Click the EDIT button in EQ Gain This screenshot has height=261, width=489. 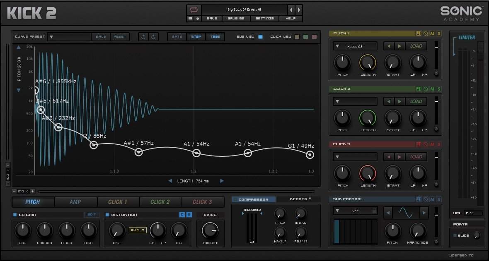pyautogui.click(x=92, y=215)
